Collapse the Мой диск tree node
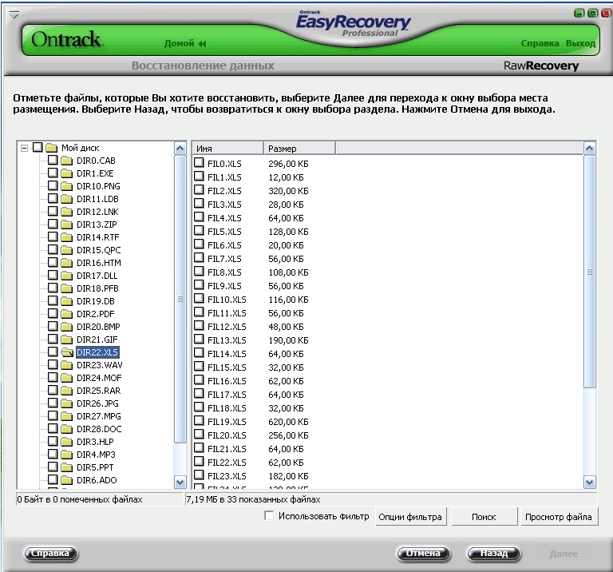The height and width of the screenshot is (572, 613). 24,148
